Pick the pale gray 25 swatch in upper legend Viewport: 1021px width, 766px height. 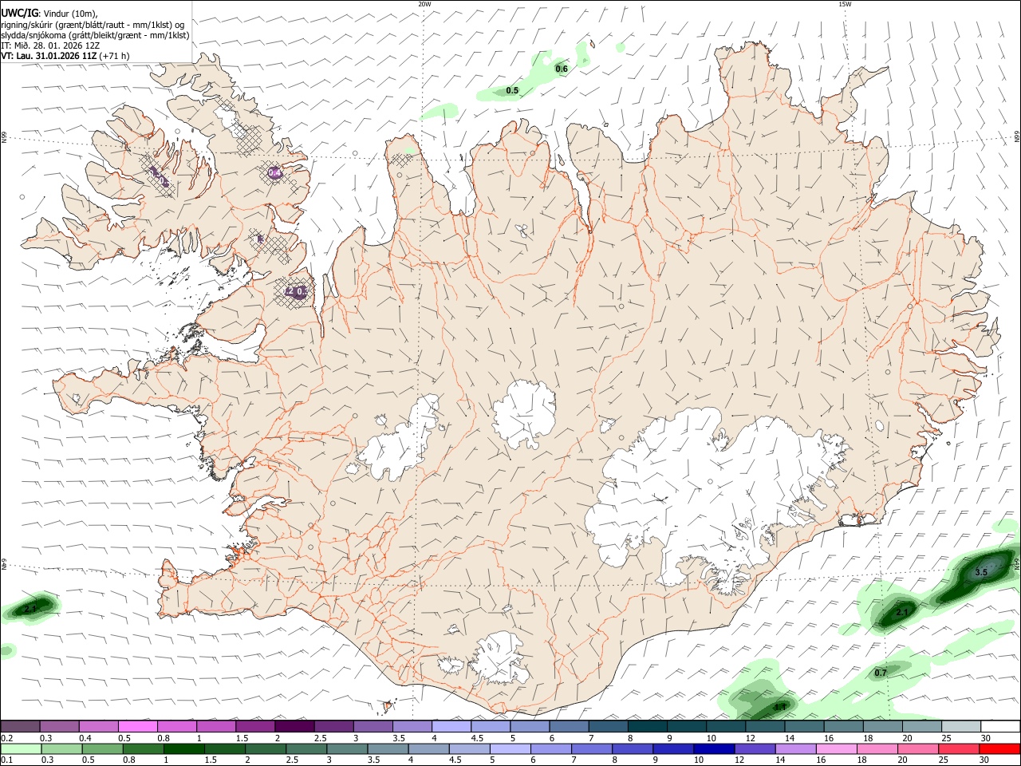(962, 727)
